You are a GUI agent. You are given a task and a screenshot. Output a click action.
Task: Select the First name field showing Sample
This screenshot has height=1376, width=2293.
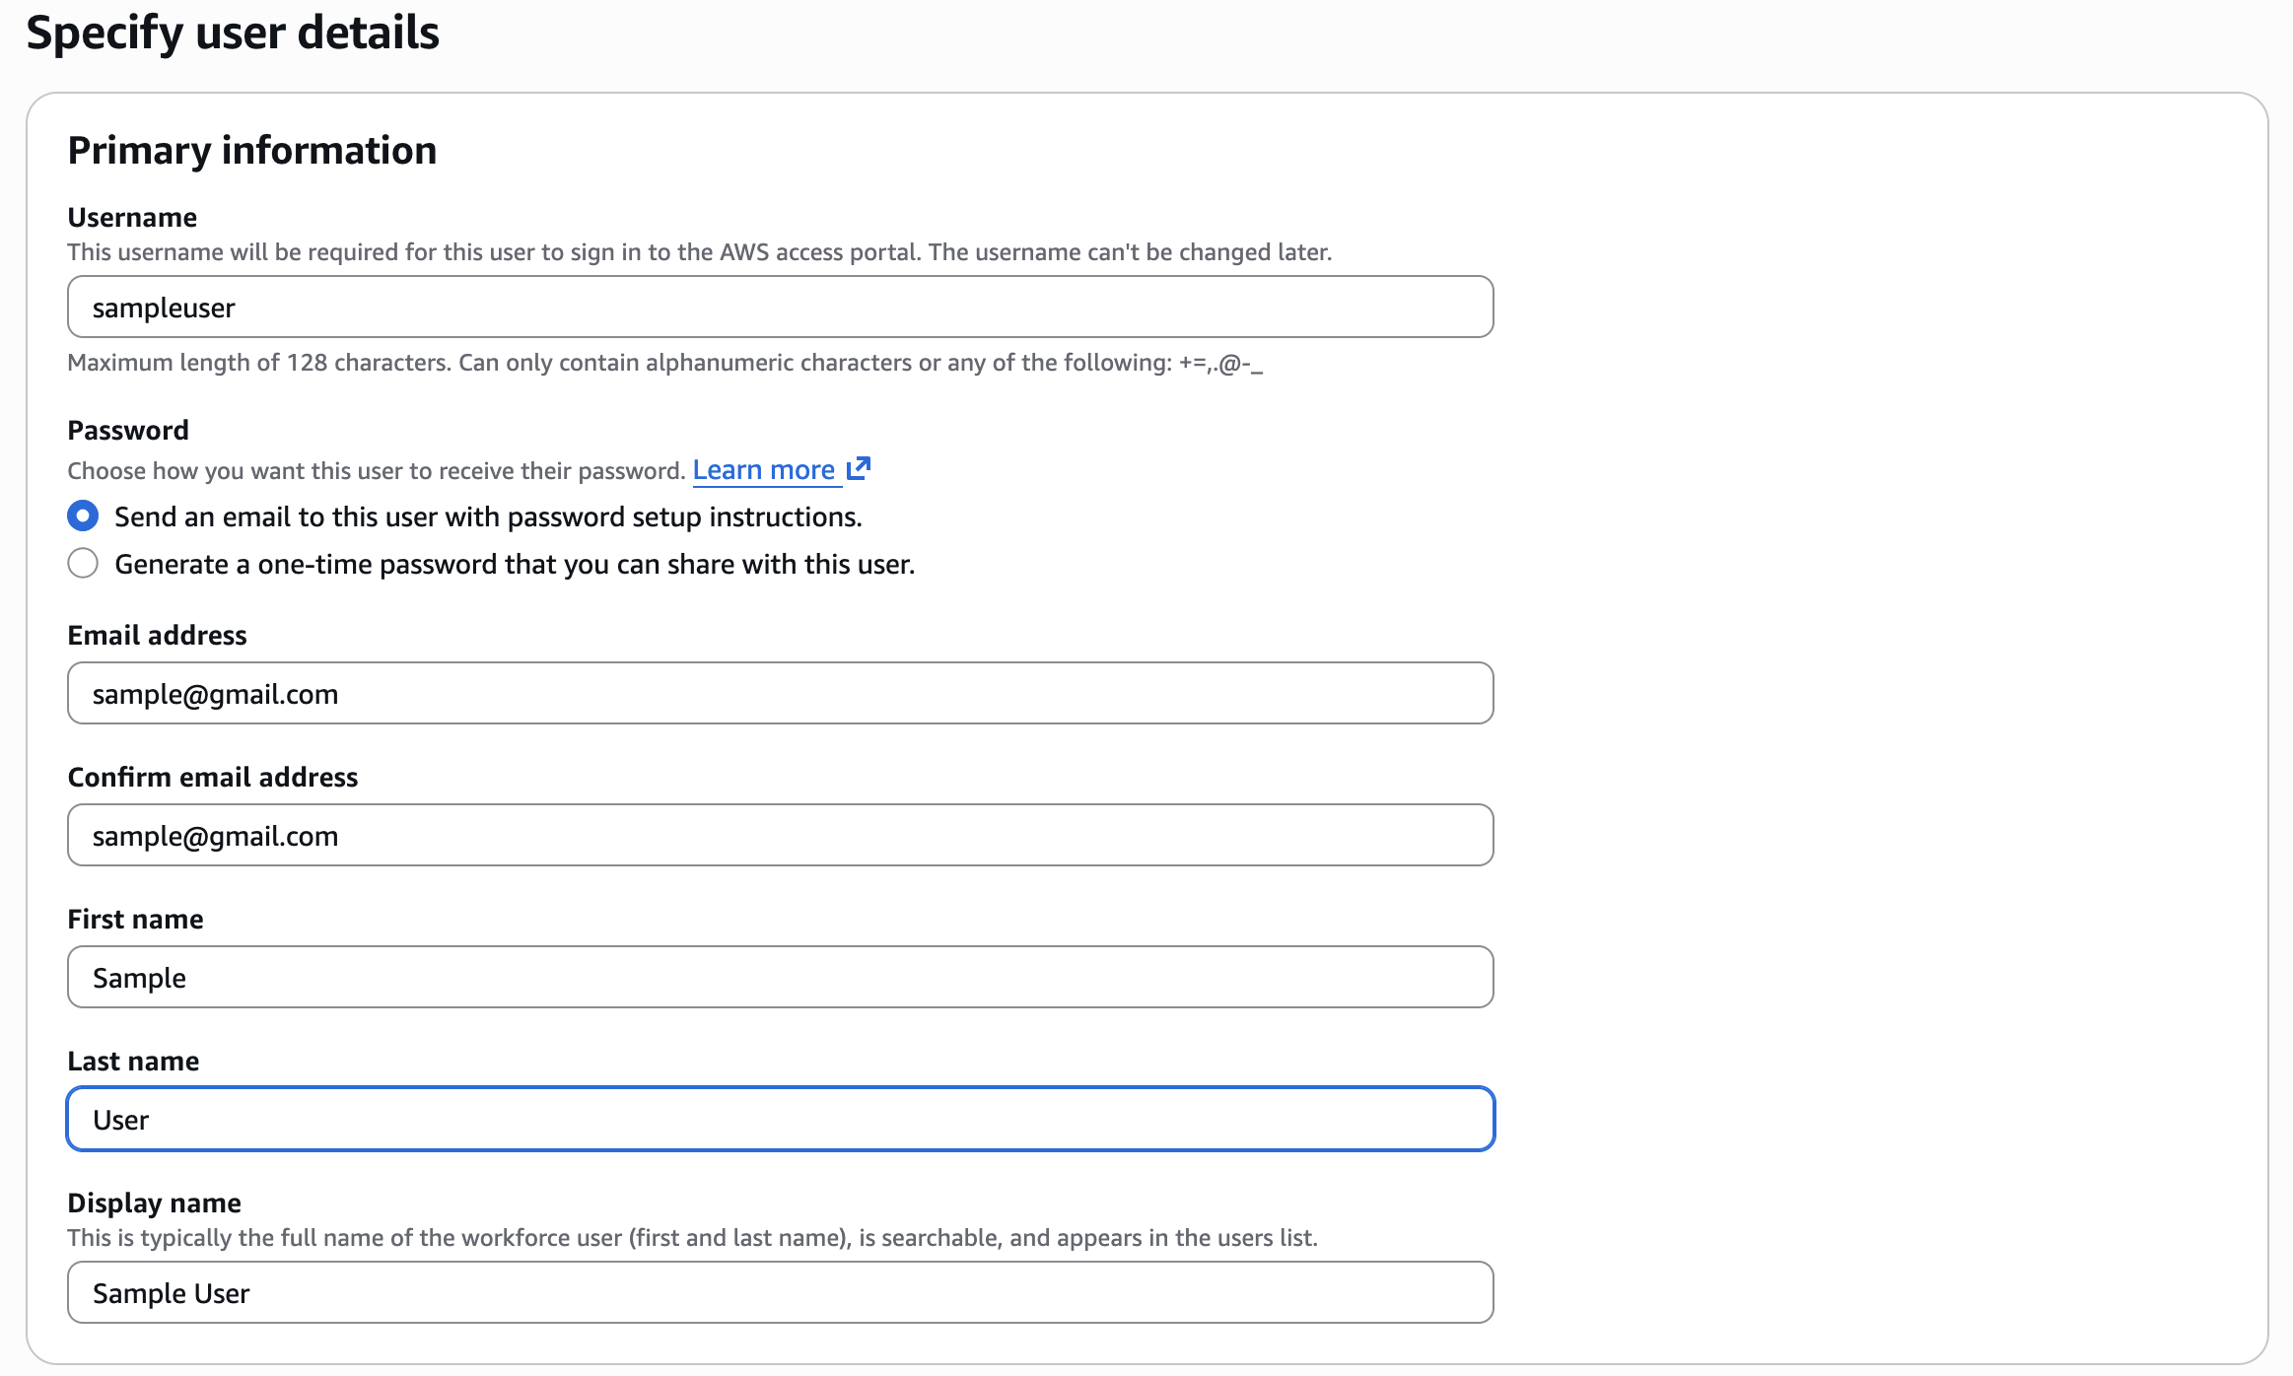pos(779,977)
